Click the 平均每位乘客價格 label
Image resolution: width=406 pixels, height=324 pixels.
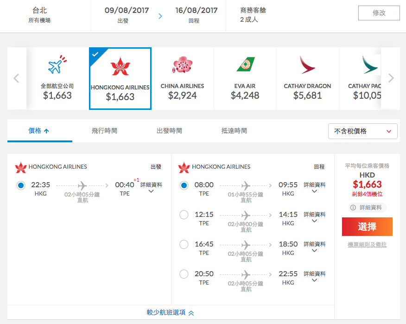point(367,166)
